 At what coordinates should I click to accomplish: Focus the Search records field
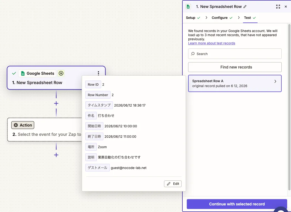point(235,54)
